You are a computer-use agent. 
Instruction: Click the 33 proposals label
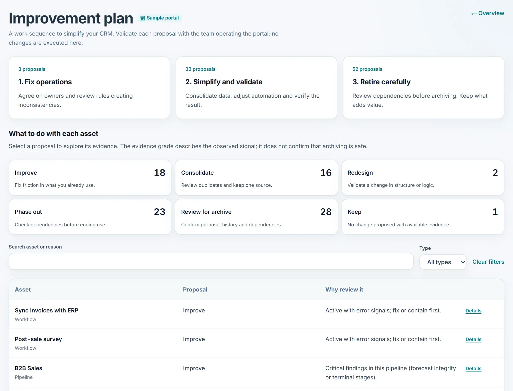200,69
